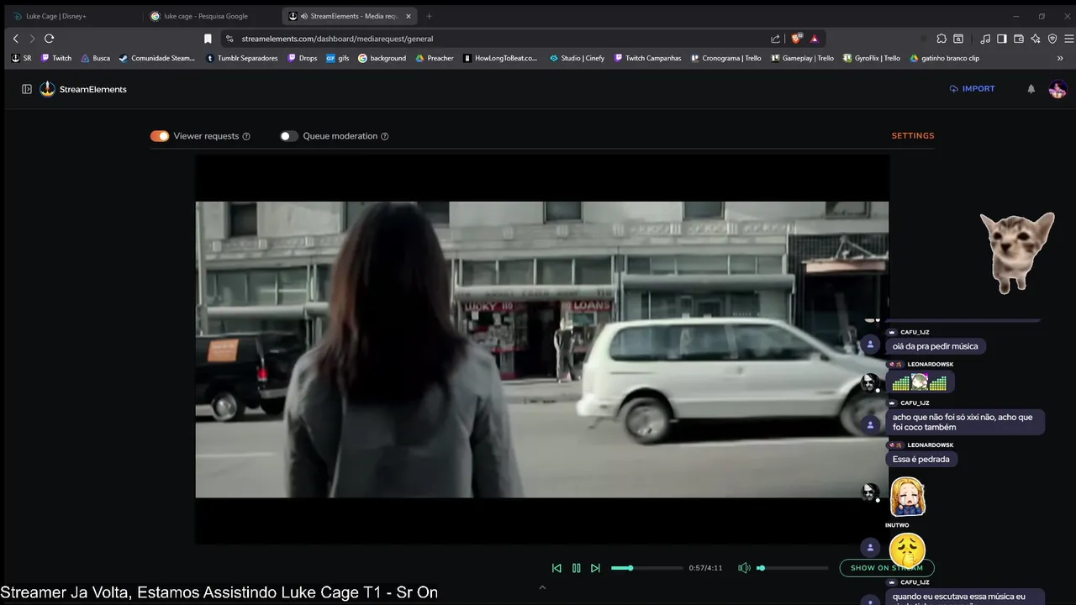Go back using the browser back arrow
The image size is (1076, 605).
pyautogui.click(x=15, y=39)
